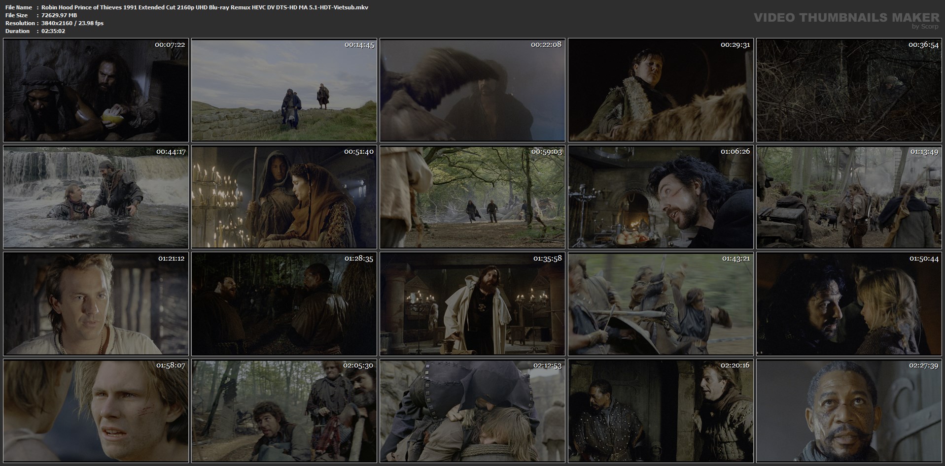Open the thumbnail stamped 00:36:54
945x466 pixels.
[849, 90]
